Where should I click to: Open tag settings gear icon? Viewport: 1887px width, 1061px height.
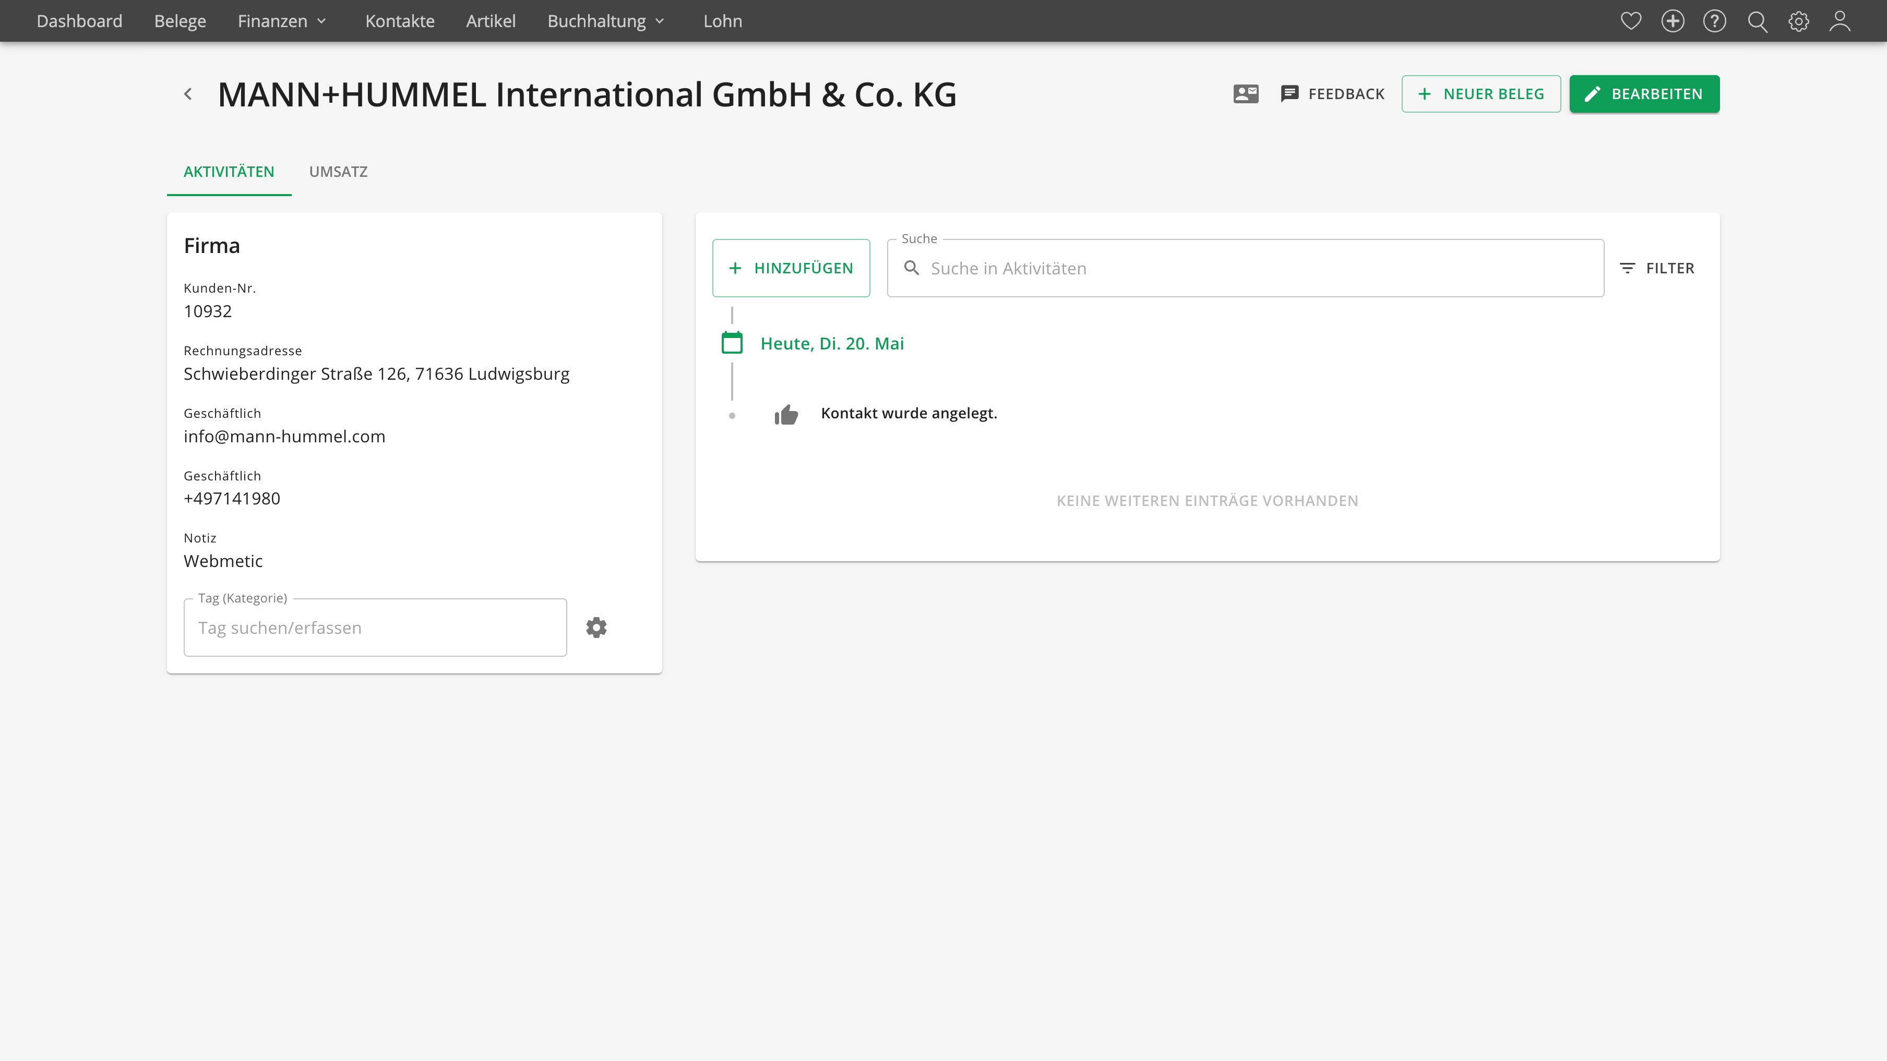[x=596, y=628]
